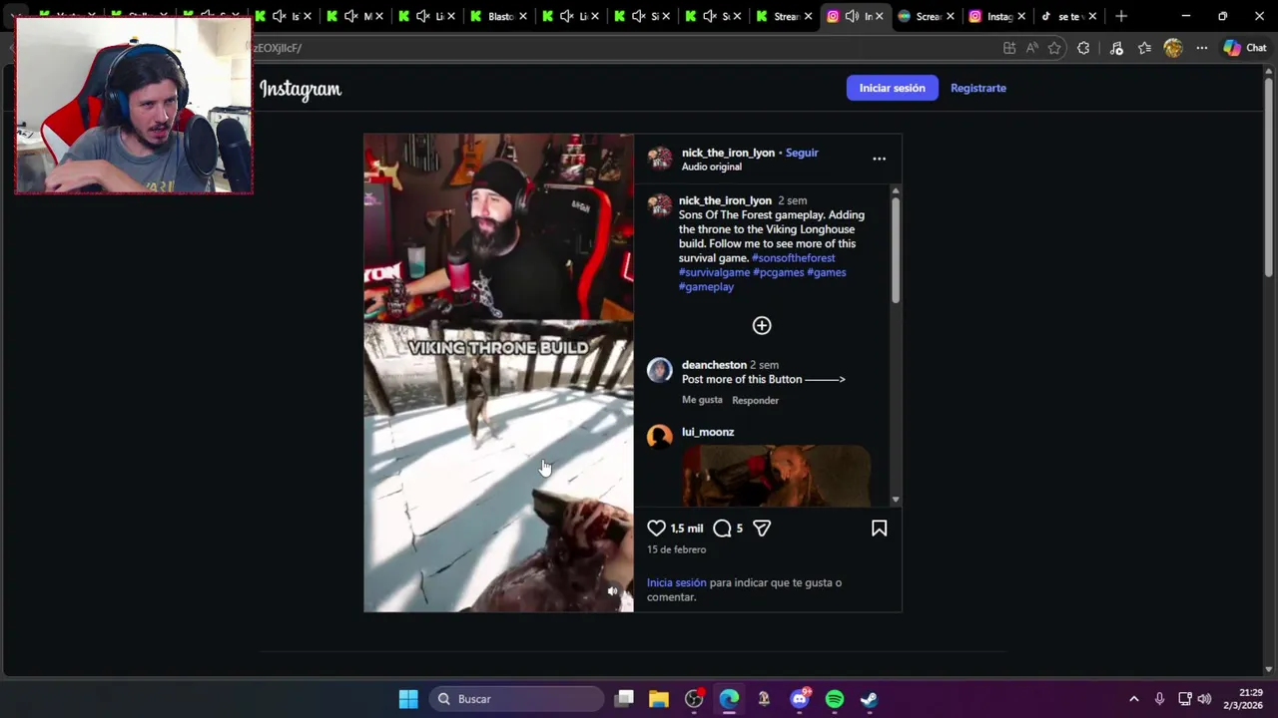Share the post with the paper plane icon
This screenshot has height=718, width=1278.
[x=762, y=529]
